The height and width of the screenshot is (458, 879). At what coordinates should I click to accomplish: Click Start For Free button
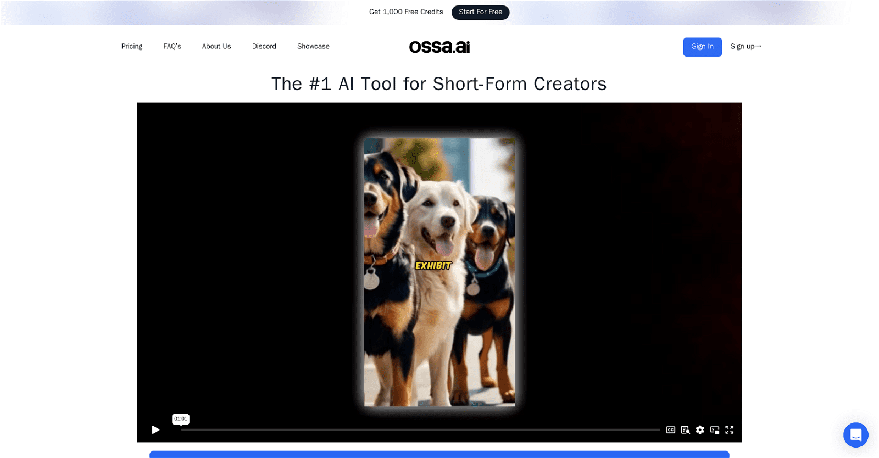coord(481,12)
